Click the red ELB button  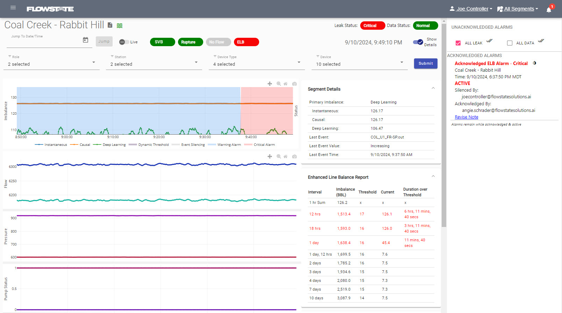[x=246, y=42]
